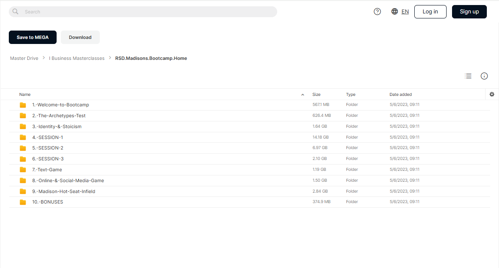Click the search magnifier icon

pos(15,11)
